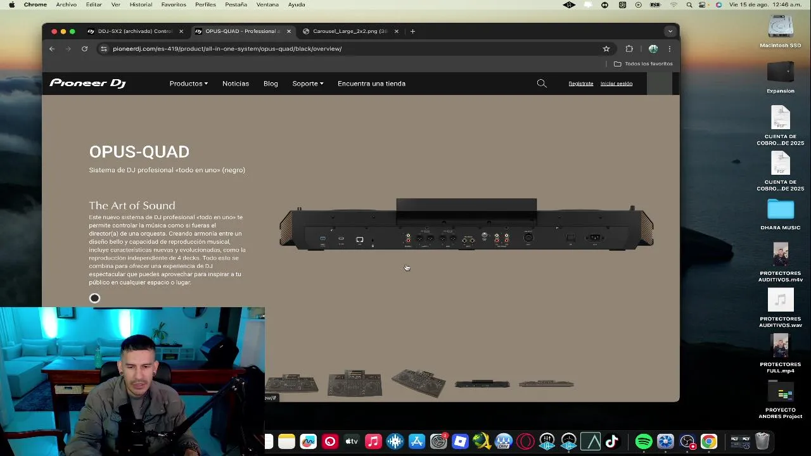This screenshot has width=811, height=456.
Task: Open the Perfiles menu
Action: [205, 4]
